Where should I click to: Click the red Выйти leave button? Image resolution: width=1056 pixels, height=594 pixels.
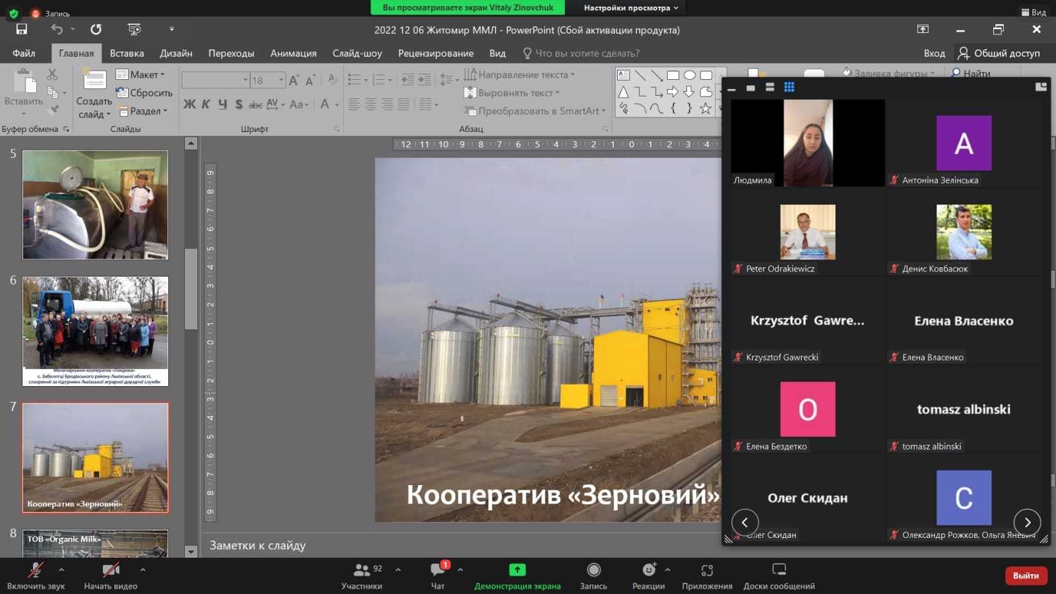1026,576
